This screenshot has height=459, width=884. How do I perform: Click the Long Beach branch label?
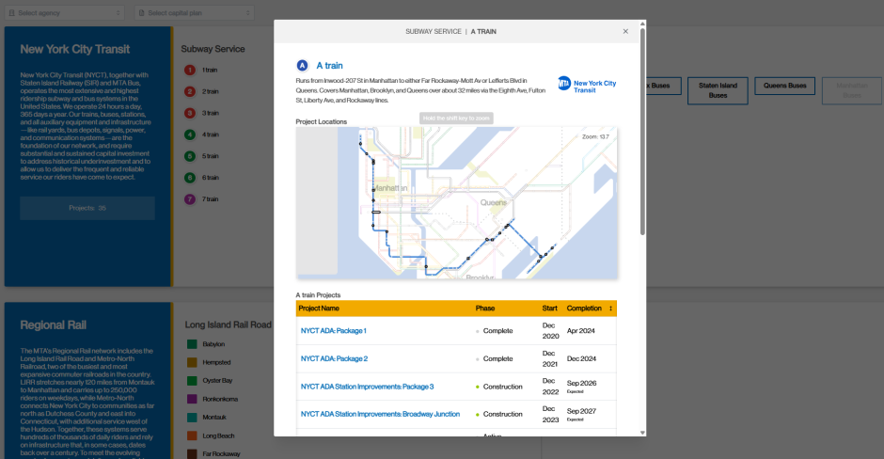click(218, 435)
